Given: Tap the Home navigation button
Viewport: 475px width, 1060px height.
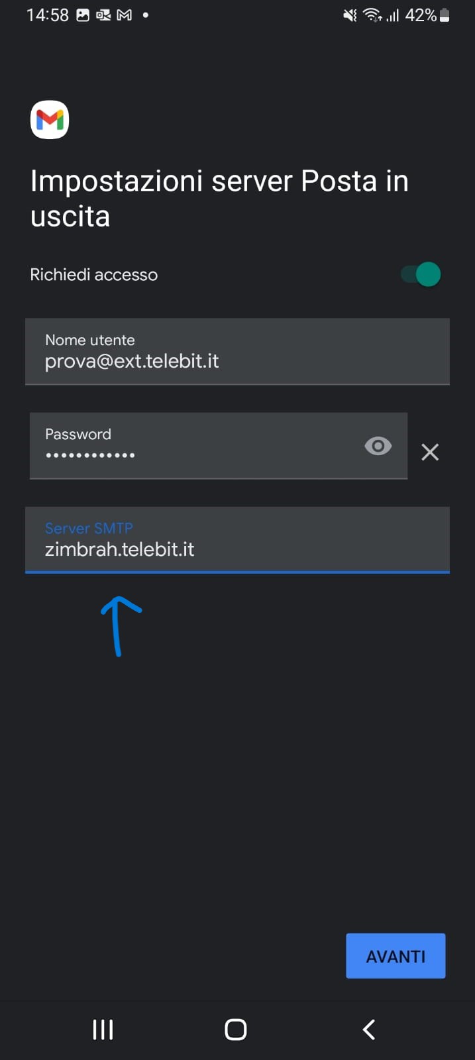Looking at the screenshot, I should point(236,1029).
